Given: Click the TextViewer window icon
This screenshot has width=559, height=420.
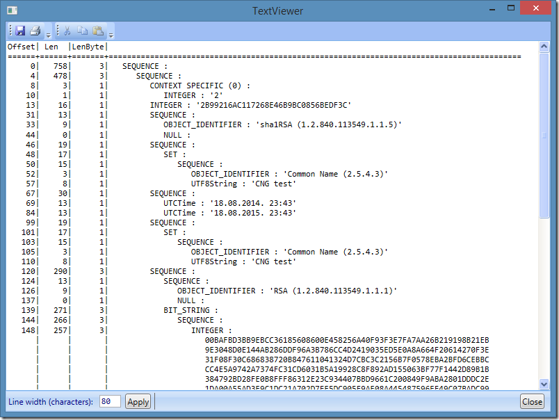Looking at the screenshot, I should pos(12,10).
